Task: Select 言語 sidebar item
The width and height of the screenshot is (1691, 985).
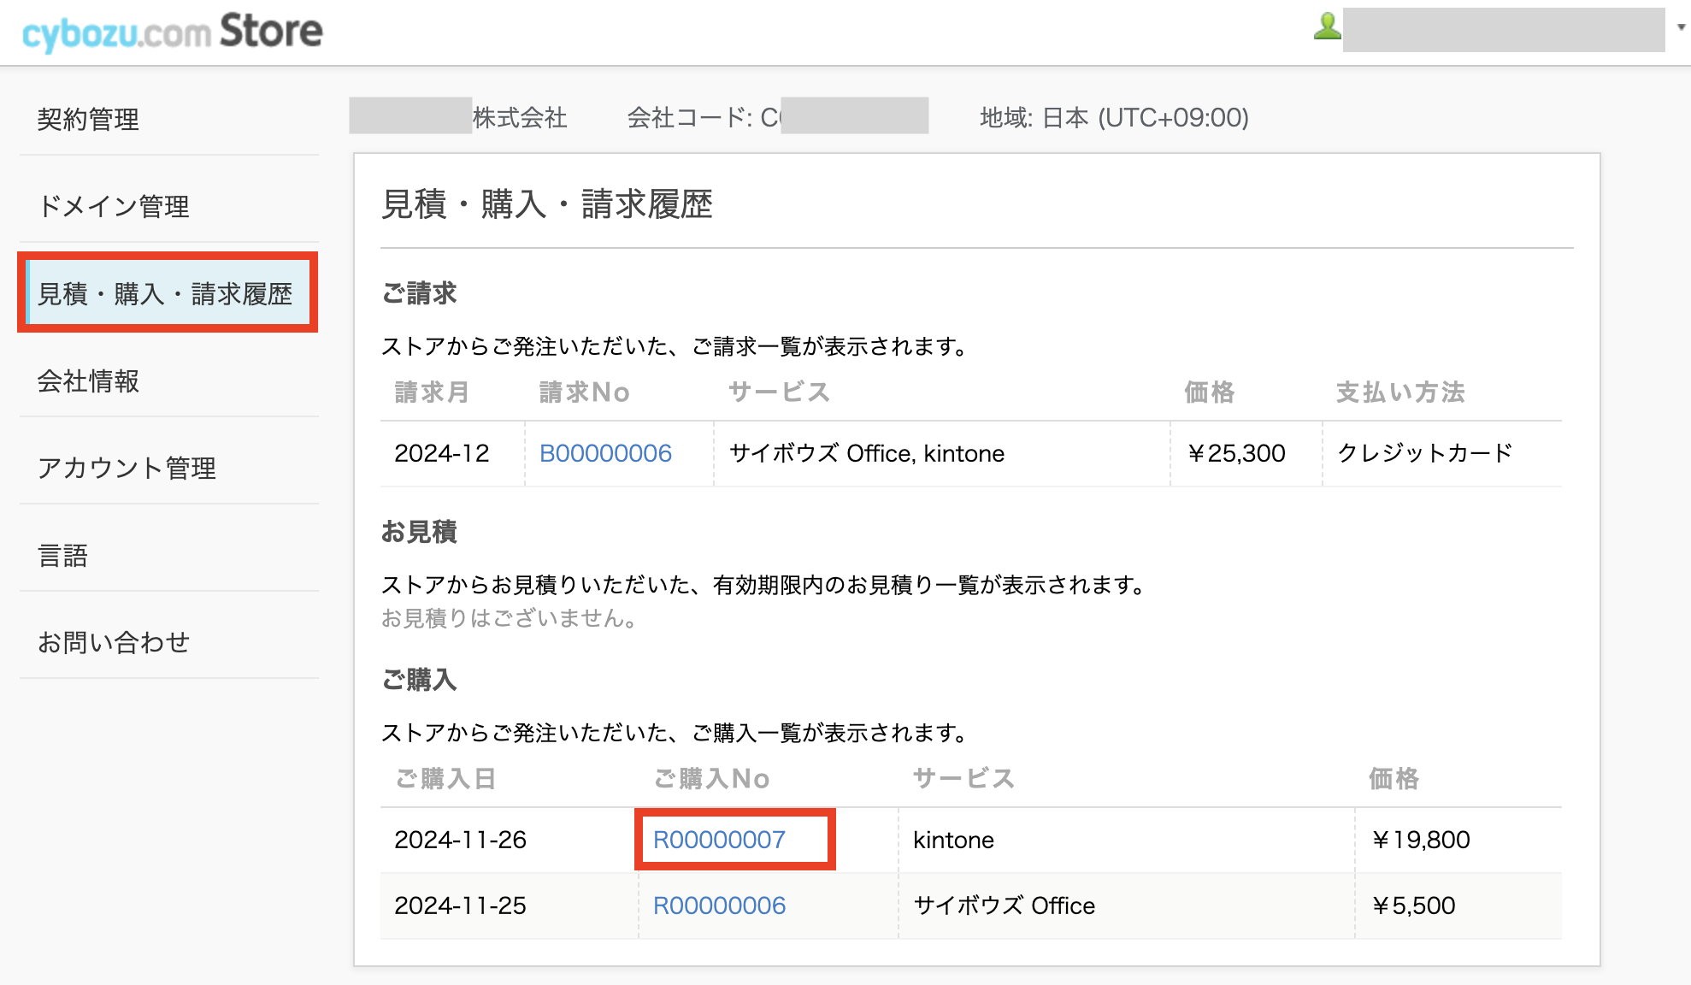Action: [62, 555]
